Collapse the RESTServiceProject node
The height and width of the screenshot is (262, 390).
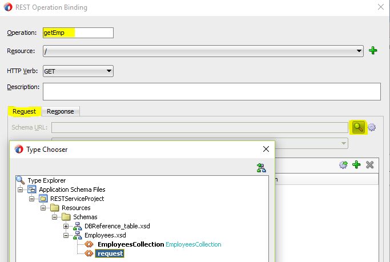click(x=31, y=199)
